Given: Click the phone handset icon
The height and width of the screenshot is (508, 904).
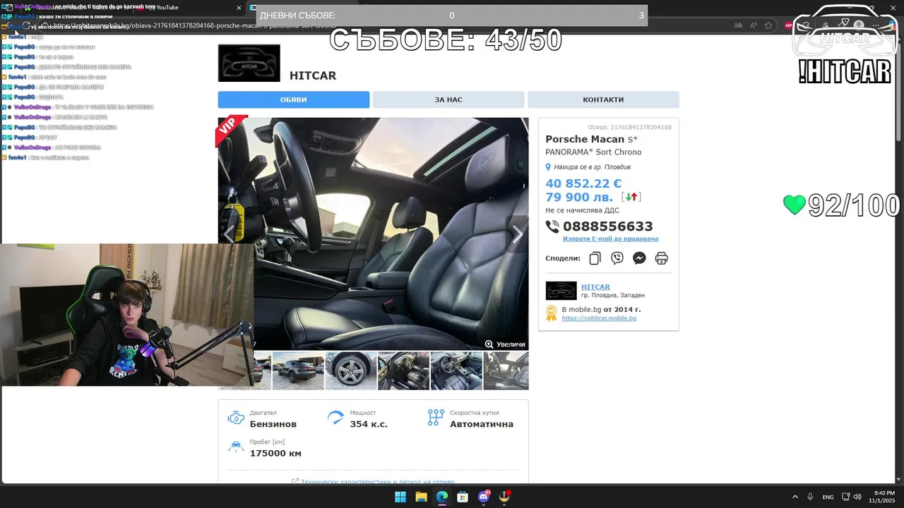Looking at the screenshot, I should click(552, 226).
